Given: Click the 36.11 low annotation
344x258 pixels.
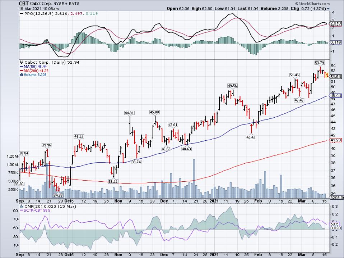Looking at the screenshot, I should click(x=113, y=181).
